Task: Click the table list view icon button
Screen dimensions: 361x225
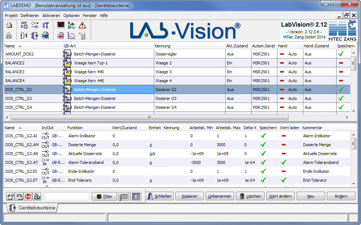Action: [136, 197]
